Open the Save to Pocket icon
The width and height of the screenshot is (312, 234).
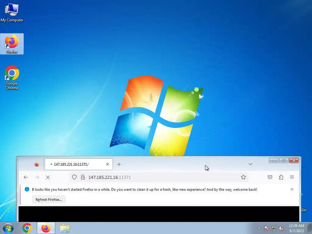coord(270,177)
